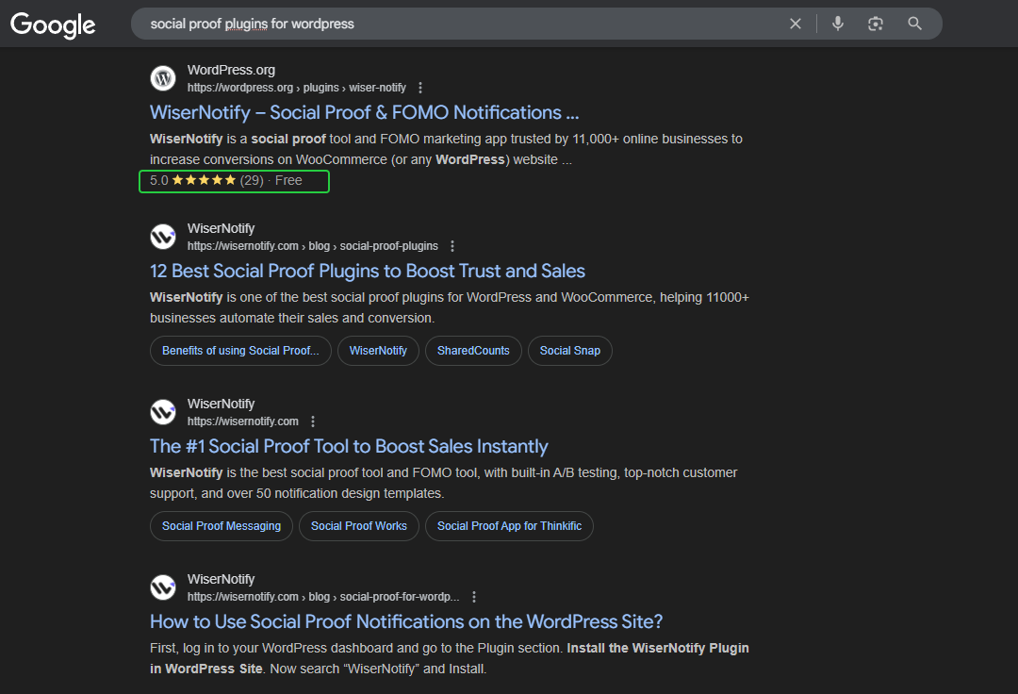The height and width of the screenshot is (694, 1018).
Task: Open three-dot menu for wisernotify.com homepage result
Action: click(313, 421)
